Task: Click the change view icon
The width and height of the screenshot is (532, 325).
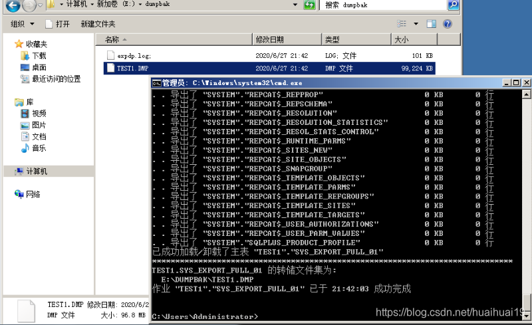Action: click(402, 24)
